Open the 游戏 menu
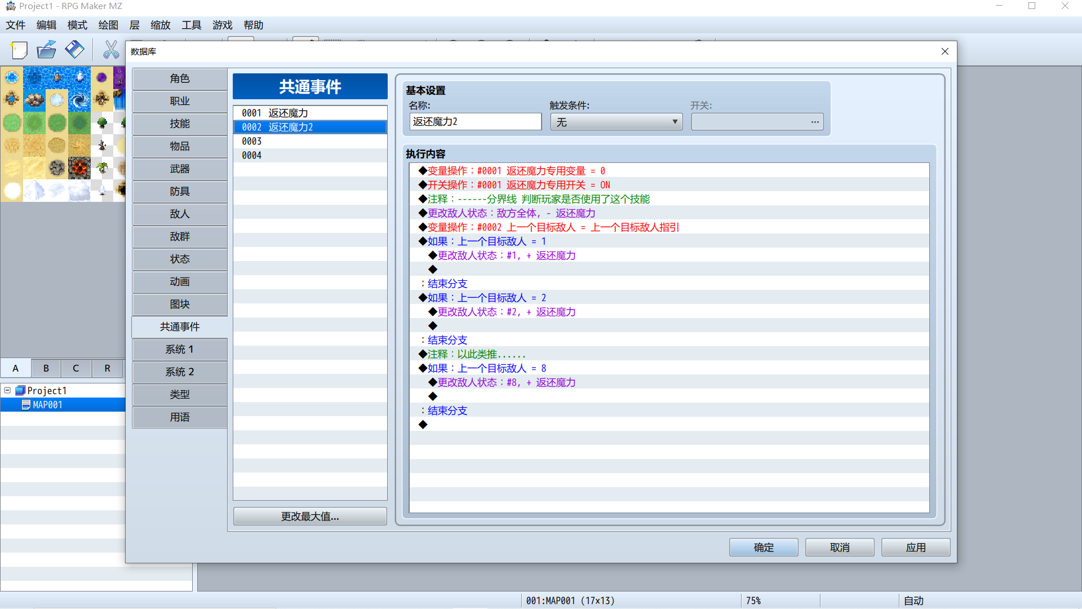The height and width of the screenshot is (609, 1082). tap(223, 25)
